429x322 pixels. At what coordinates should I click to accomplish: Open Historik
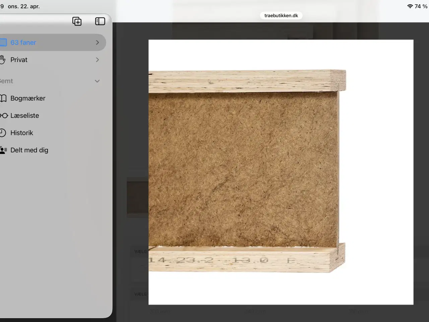coord(22,133)
